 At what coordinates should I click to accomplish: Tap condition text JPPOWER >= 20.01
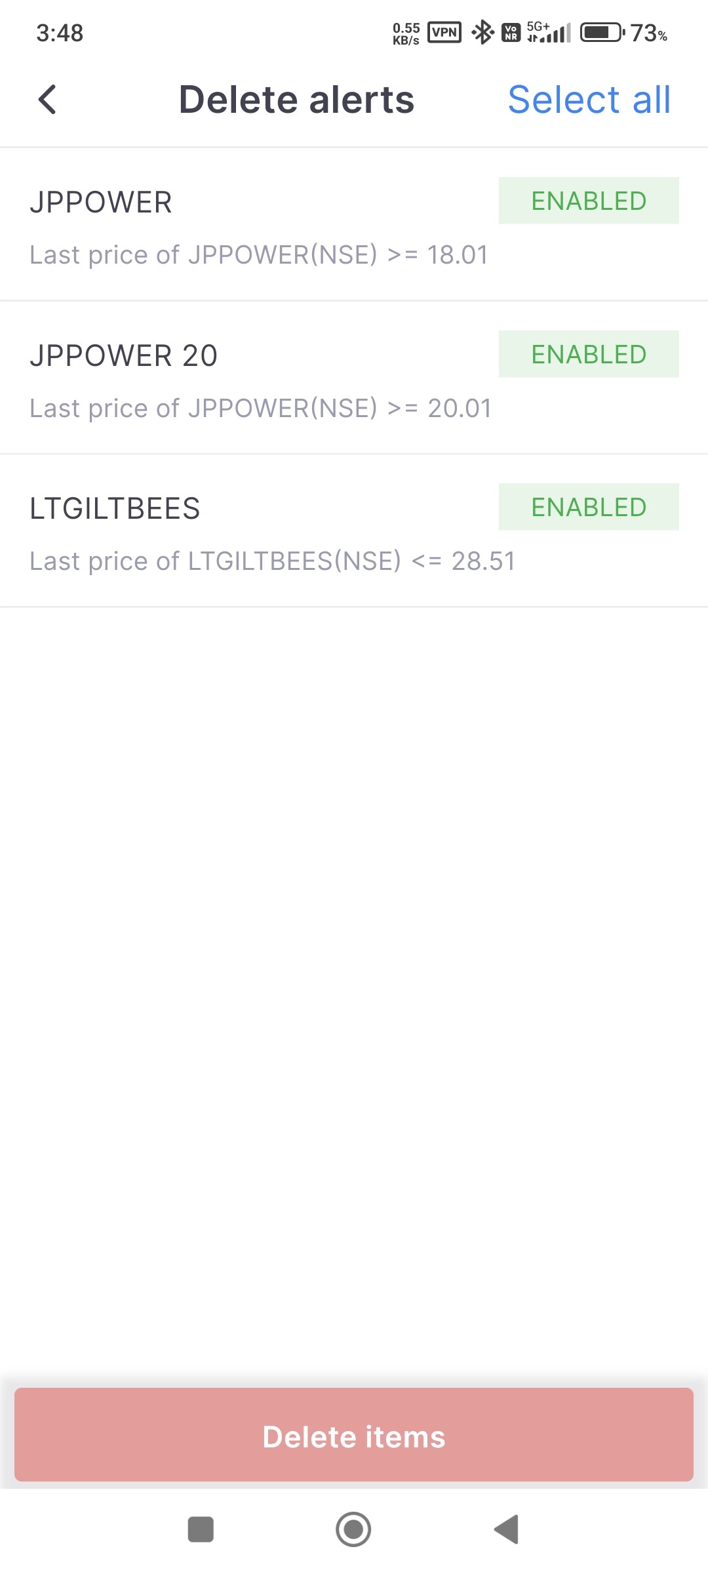(260, 408)
